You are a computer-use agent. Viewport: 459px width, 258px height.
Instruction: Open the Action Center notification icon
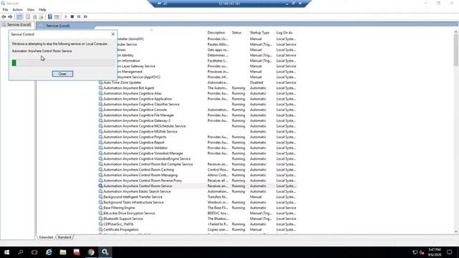450,252
